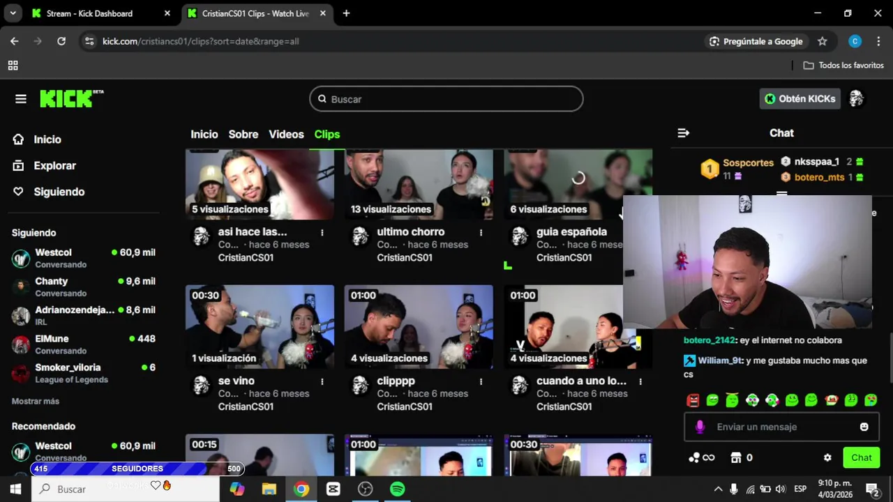Play the 'clipppp' clip thumbnail
Viewport: 893px width, 502px height.
click(419, 326)
